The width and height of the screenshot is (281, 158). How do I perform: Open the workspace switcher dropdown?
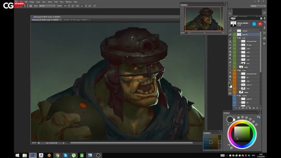[258, 6]
